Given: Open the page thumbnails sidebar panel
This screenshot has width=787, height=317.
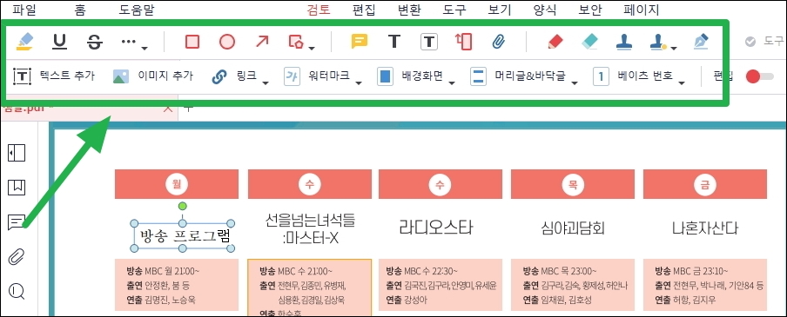Looking at the screenshot, I should (x=17, y=153).
